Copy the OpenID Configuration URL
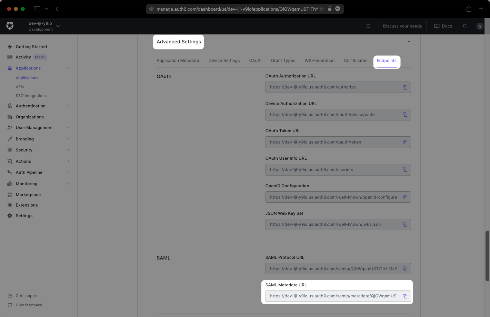The image size is (490, 317). pyautogui.click(x=405, y=197)
